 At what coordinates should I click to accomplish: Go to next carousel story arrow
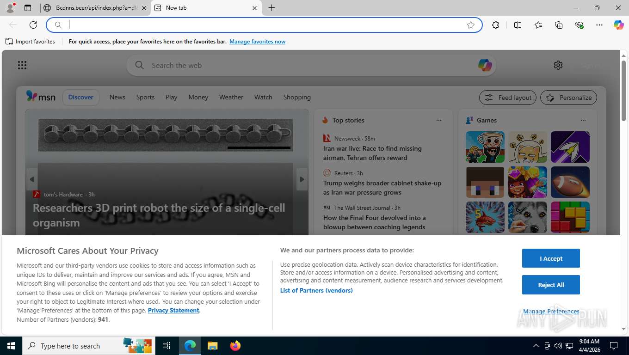(302, 179)
